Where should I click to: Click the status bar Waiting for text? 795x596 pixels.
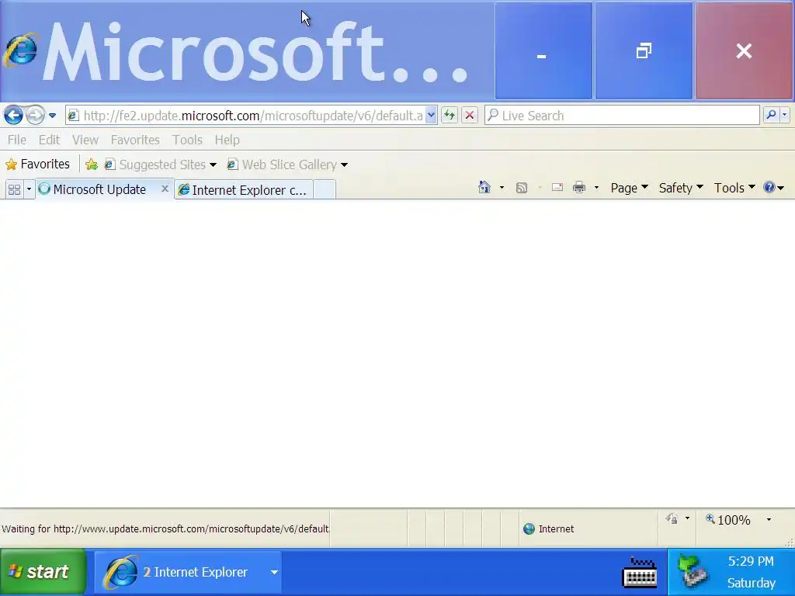(x=165, y=528)
